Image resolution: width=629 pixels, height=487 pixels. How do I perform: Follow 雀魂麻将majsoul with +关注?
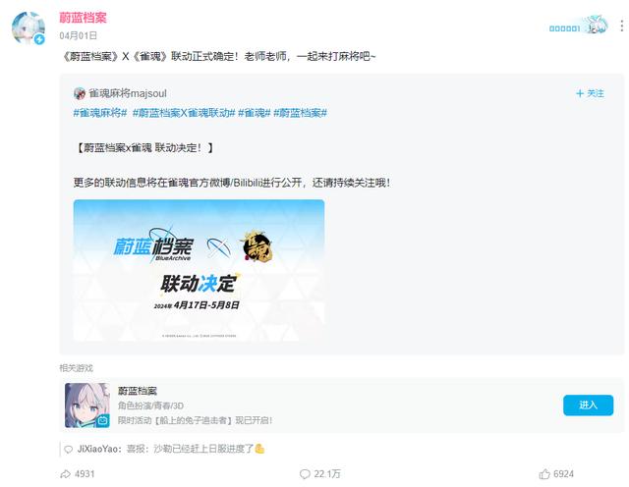pyautogui.click(x=590, y=93)
